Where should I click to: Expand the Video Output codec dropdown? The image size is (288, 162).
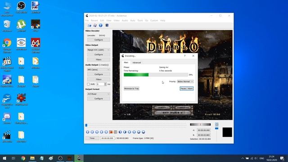click(x=99, y=50)
